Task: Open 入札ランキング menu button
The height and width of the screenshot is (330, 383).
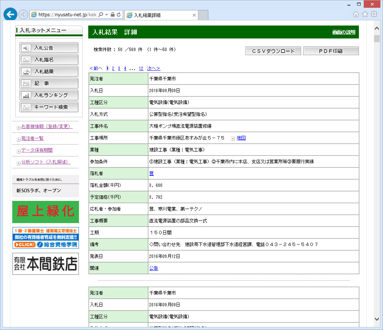Action: pyautogui.click(x=49, y=95)
